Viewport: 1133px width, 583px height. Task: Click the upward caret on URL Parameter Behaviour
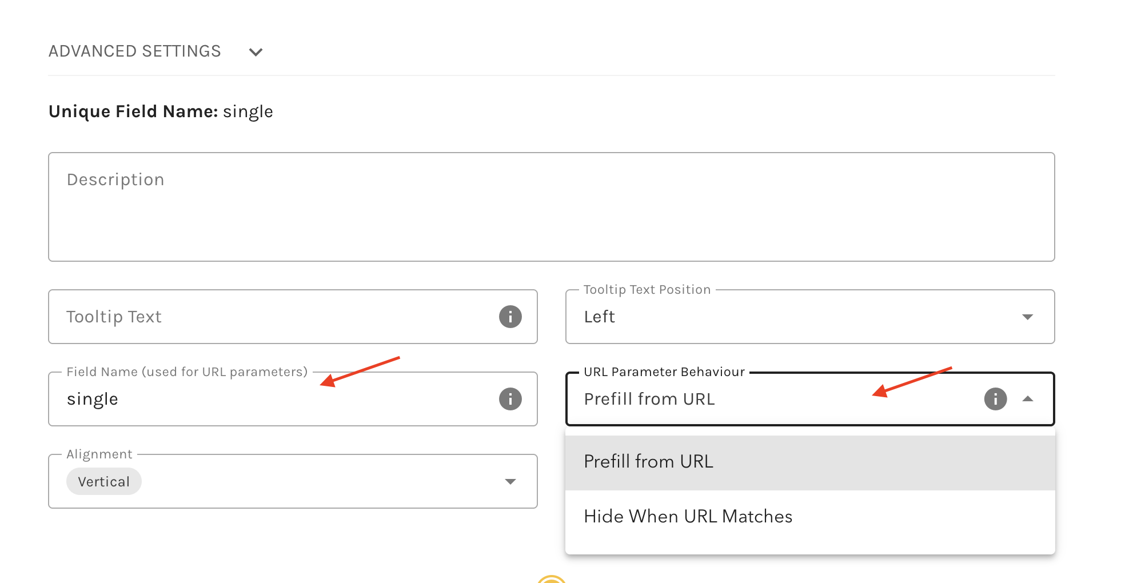click(x=1028, y=399)
